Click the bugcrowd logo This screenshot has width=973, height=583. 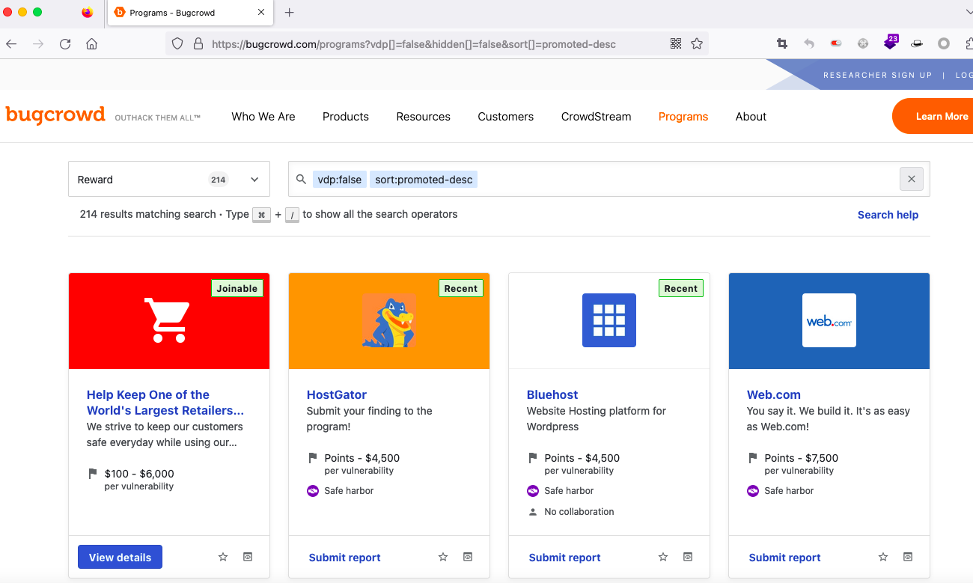tap(55, 115)
